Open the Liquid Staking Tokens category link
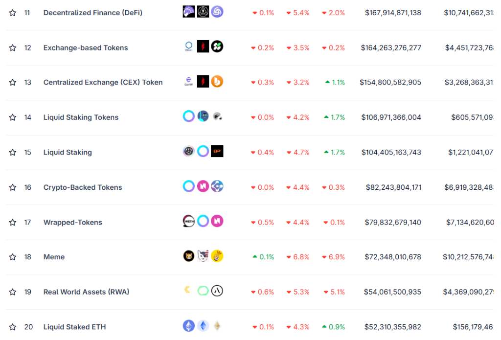The width and height of the screenshot is (501, 340). [81, 117]
